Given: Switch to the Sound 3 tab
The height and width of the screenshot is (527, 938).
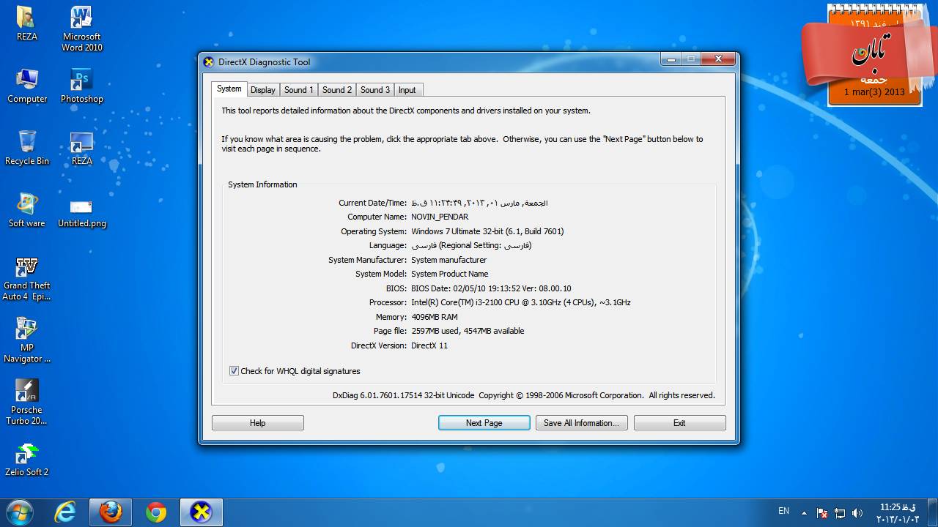Looking at the screenshot, I should [375, 90].
